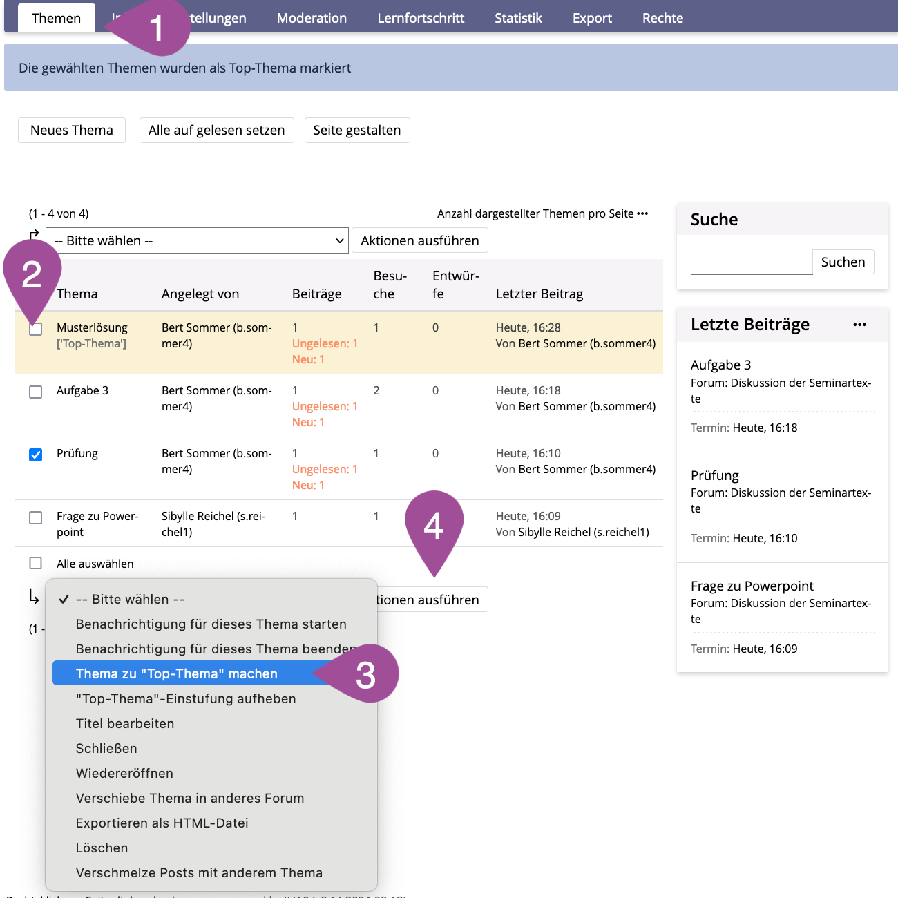Click the Neues Thema button
This screenshot has height=898, width=898.
pyautogui.click(x=72, y=130)
